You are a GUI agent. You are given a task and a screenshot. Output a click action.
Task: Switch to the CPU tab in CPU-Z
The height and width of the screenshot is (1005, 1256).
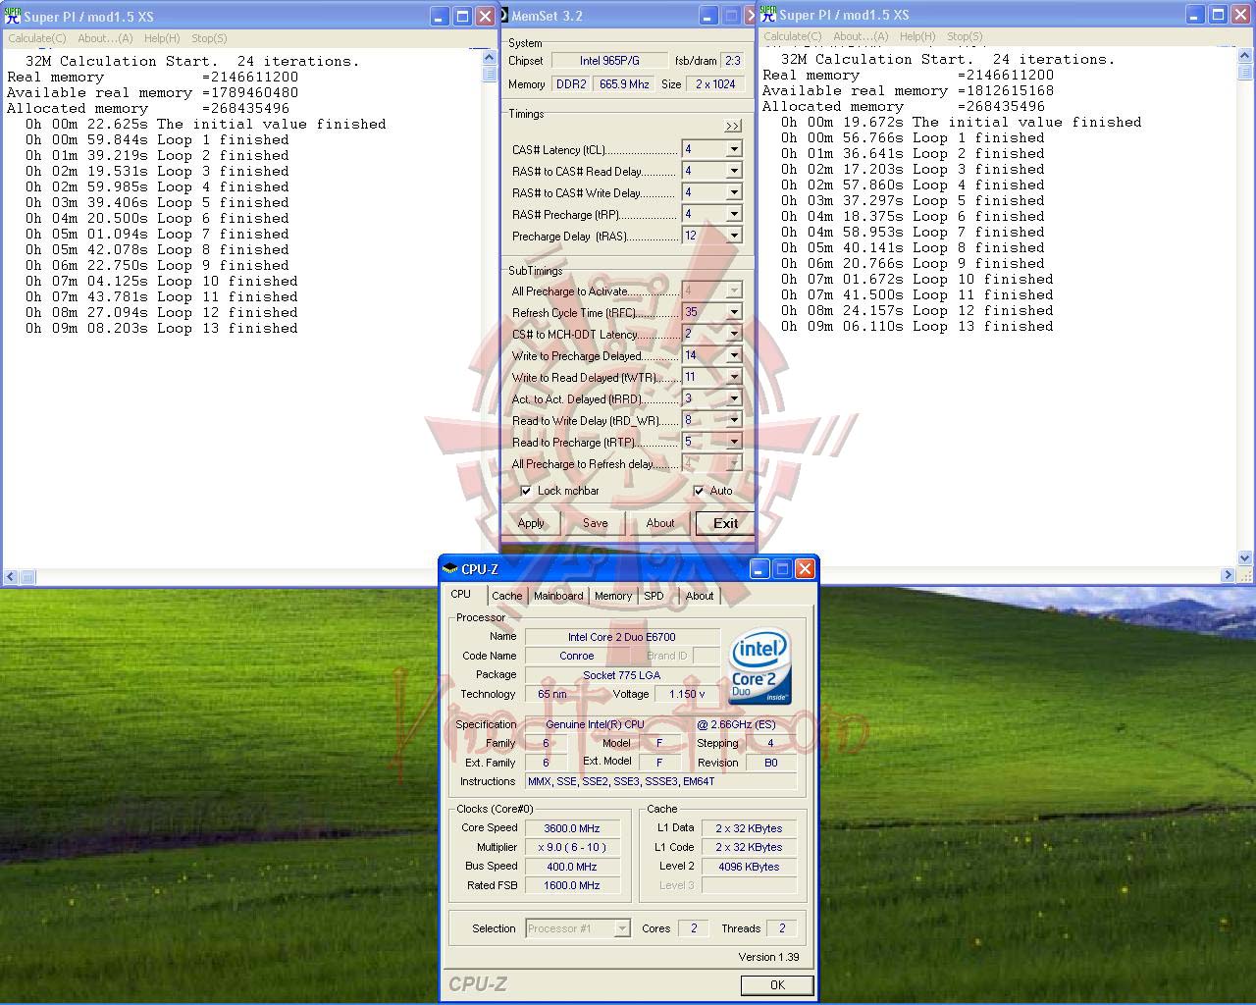(x=461, y=594)
